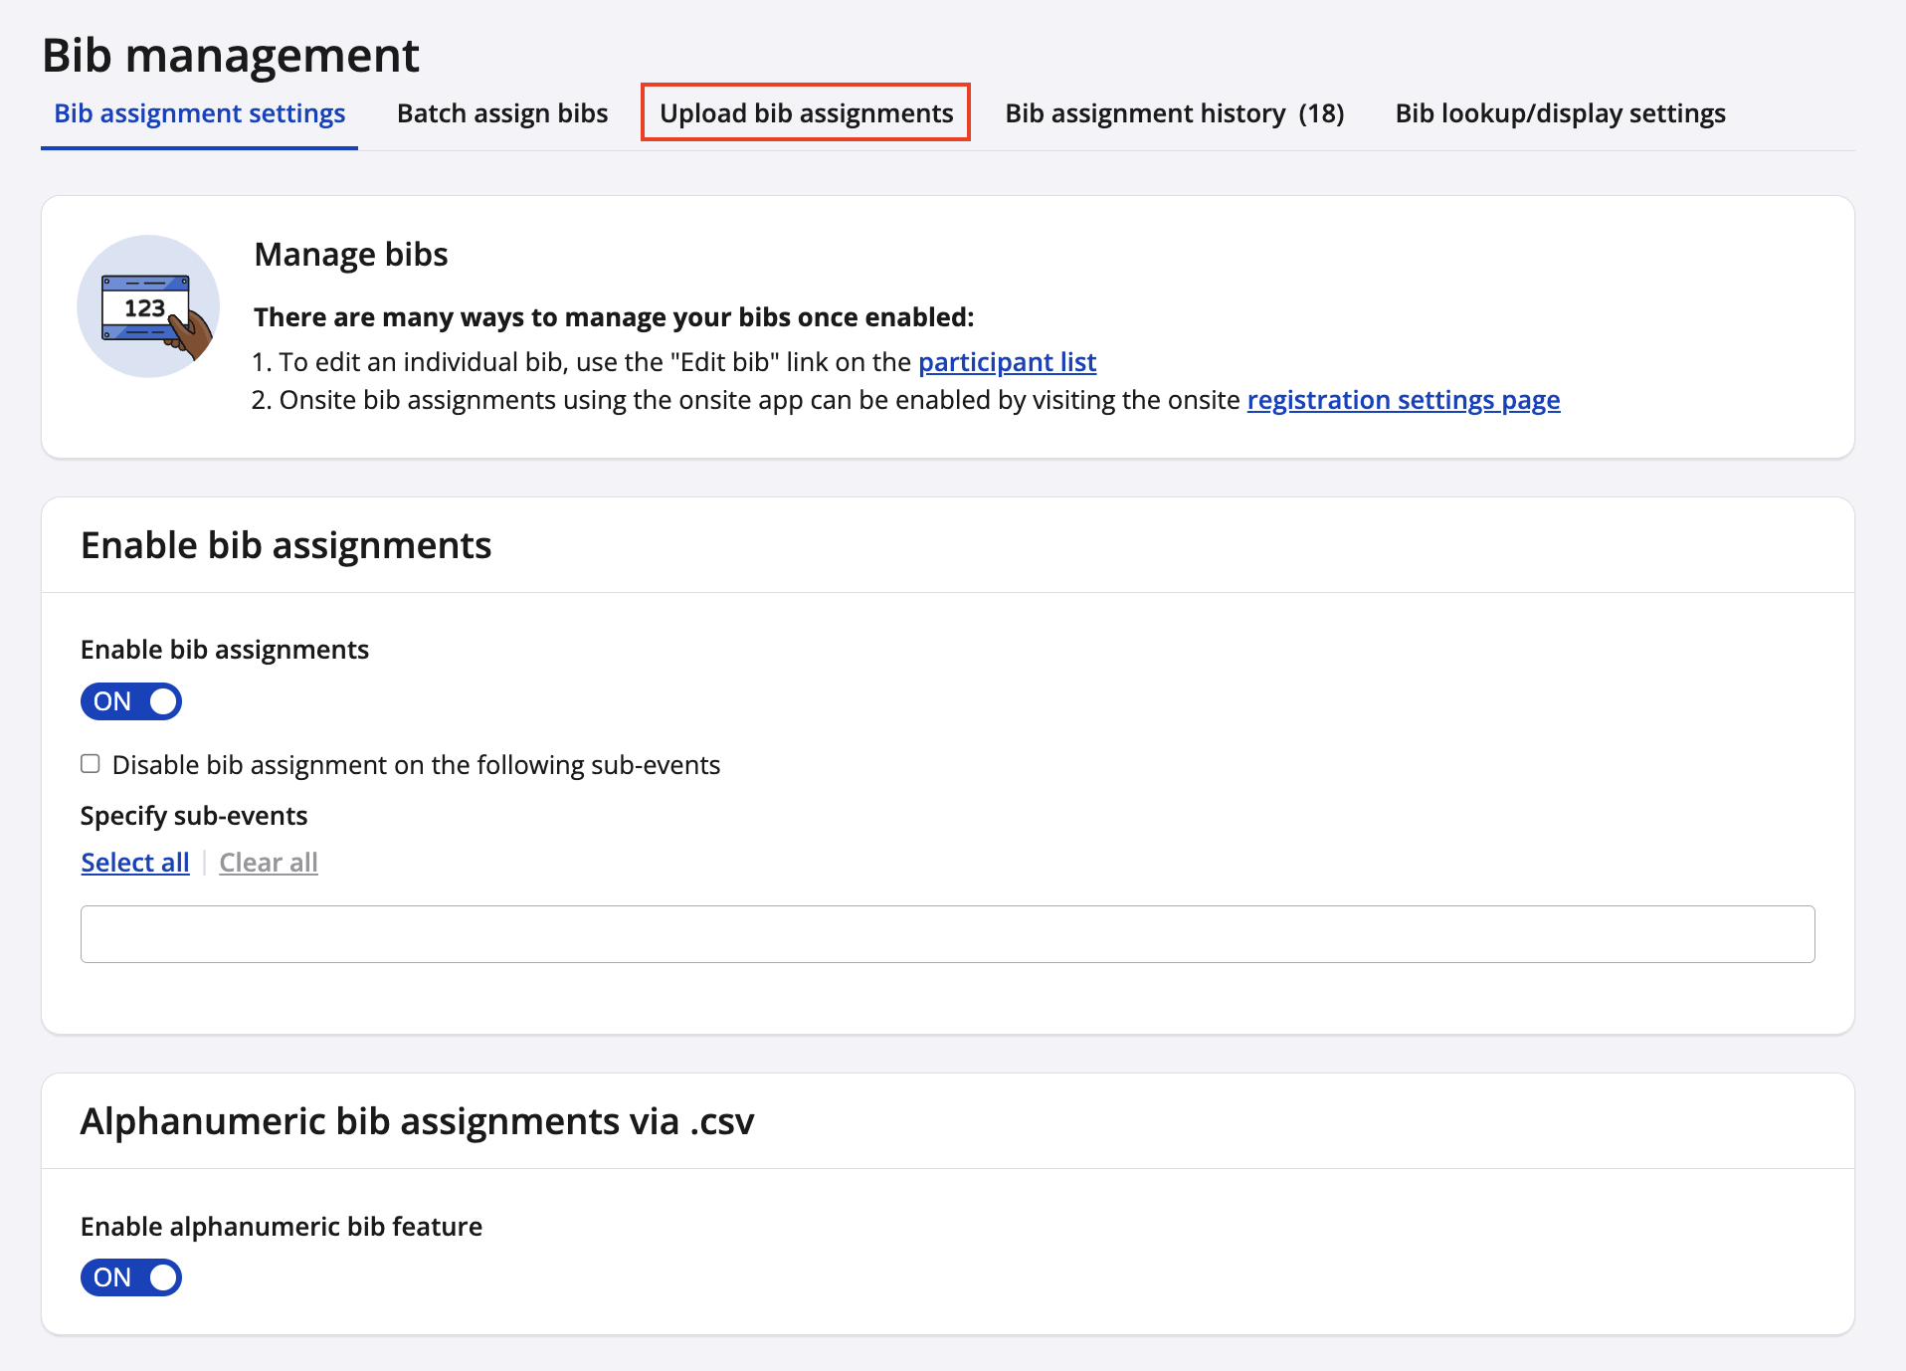
Task: Follow the participant list link
Action: tap(1007, 362)
